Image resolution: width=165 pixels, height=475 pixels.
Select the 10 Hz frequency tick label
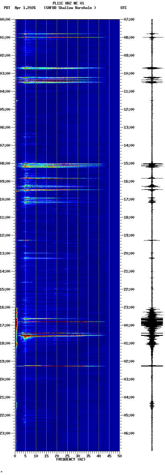pyautogui.click(x=36, y=456)
